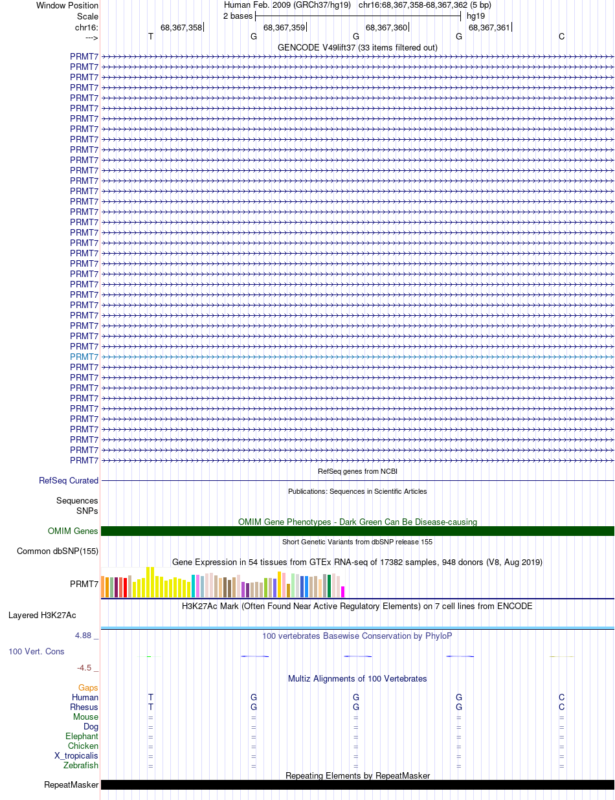This screenshot has width=615, height=800.
Task: Open 'Multiz Alignments of 100 Vertebrates' title
Action: (x=357, y=679)
